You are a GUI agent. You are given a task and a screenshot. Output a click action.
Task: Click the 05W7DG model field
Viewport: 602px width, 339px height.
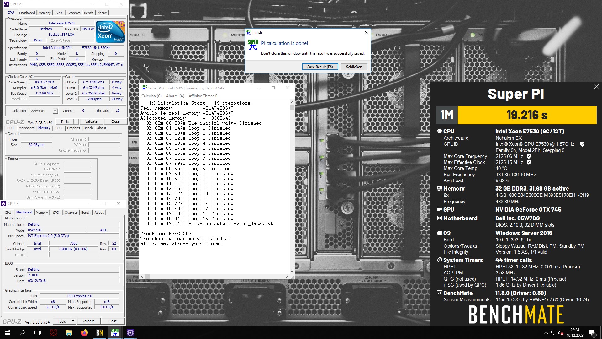[56, 230]
